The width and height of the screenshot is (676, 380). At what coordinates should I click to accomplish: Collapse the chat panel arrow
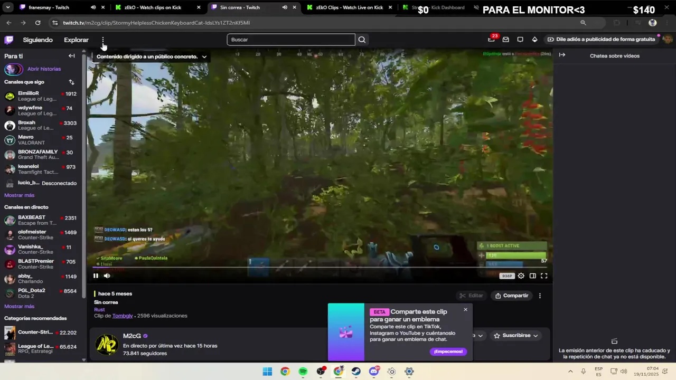(x=562, y=55)
